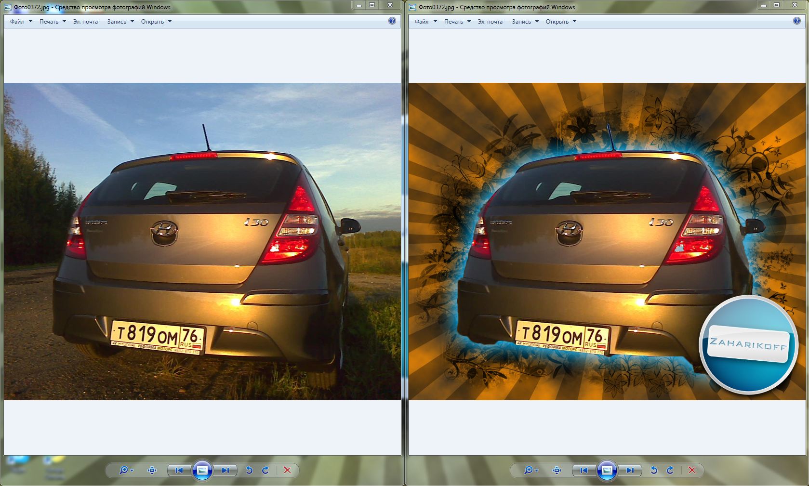Rotate right photo clockwise
This screenshot has width=809, height=486.
point(670,470)
